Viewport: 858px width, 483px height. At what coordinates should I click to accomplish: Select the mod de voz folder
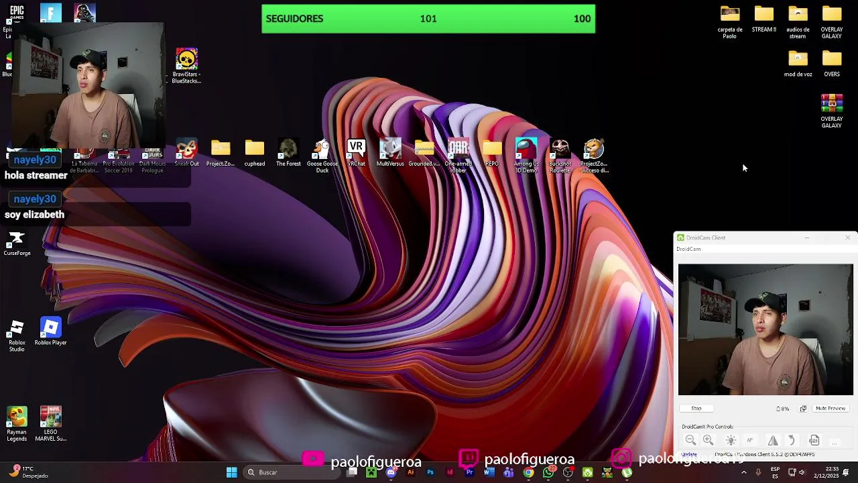click(798, 64)
